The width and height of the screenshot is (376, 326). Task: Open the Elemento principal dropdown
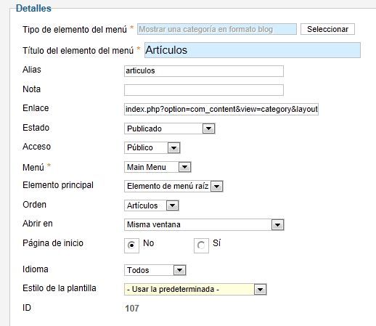pyautogui.click(x=173, y=186)
